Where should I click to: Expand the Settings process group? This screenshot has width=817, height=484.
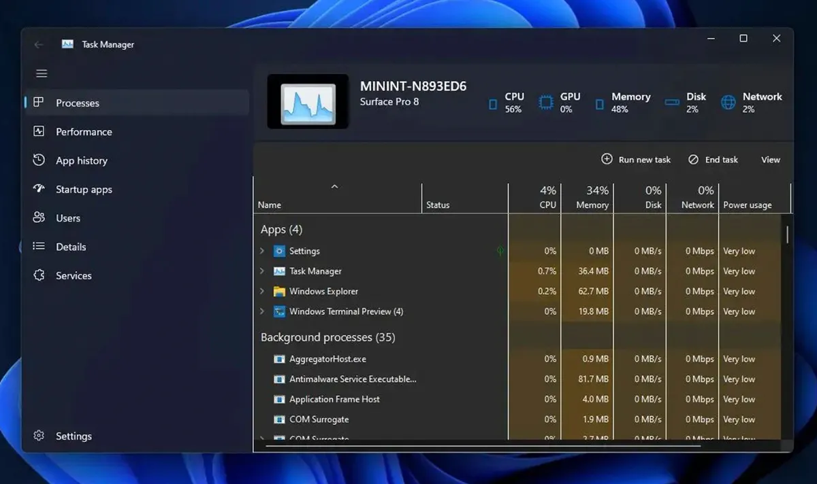pyautogui.click(x=262, y=251)
